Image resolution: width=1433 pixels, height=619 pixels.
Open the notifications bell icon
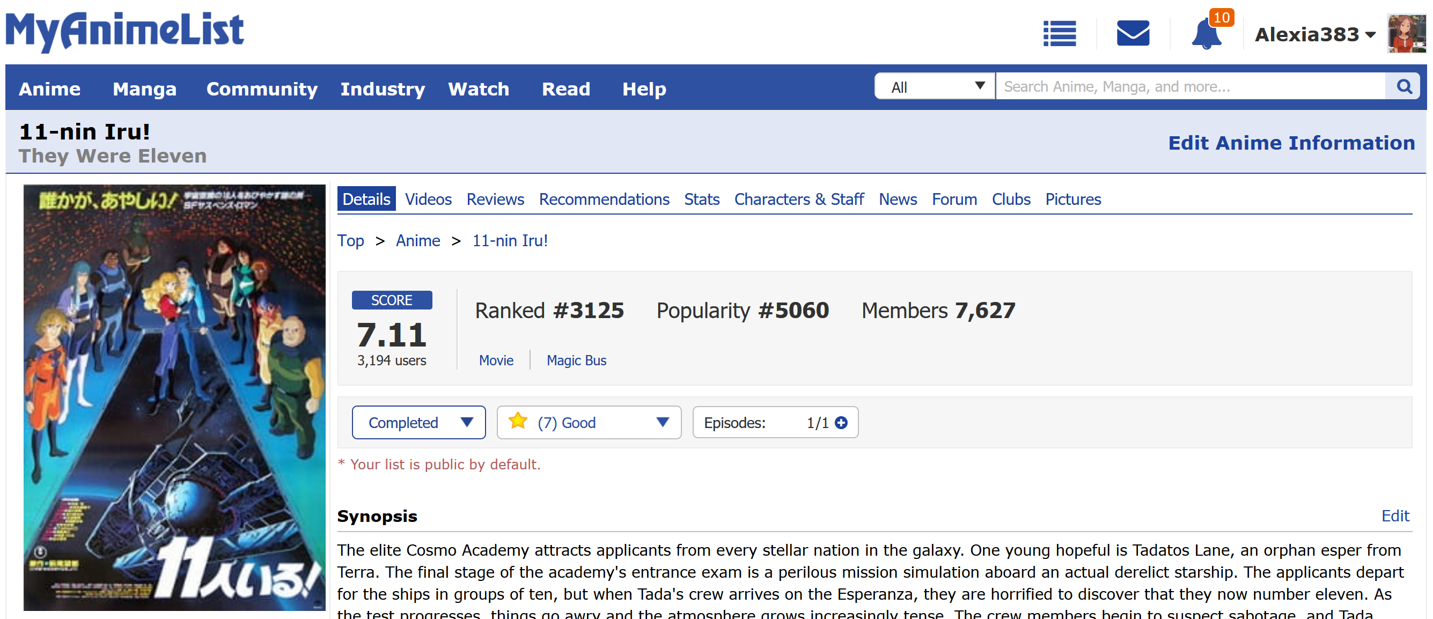coord(1206,34)
